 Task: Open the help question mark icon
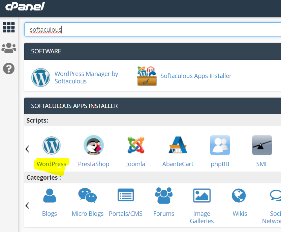click(9, 69)
